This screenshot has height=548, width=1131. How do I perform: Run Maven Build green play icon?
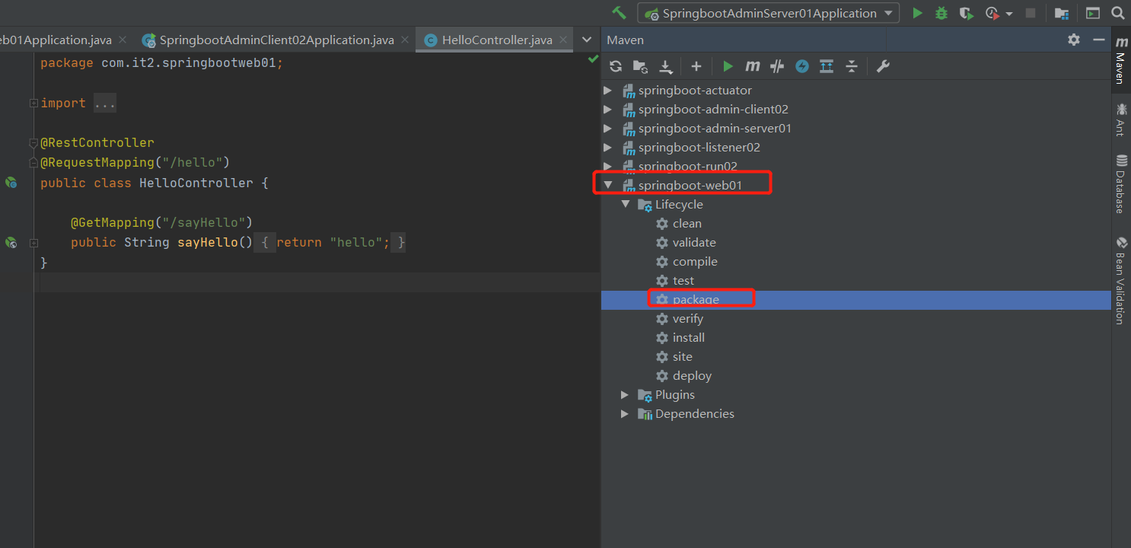tap(728, 66)
